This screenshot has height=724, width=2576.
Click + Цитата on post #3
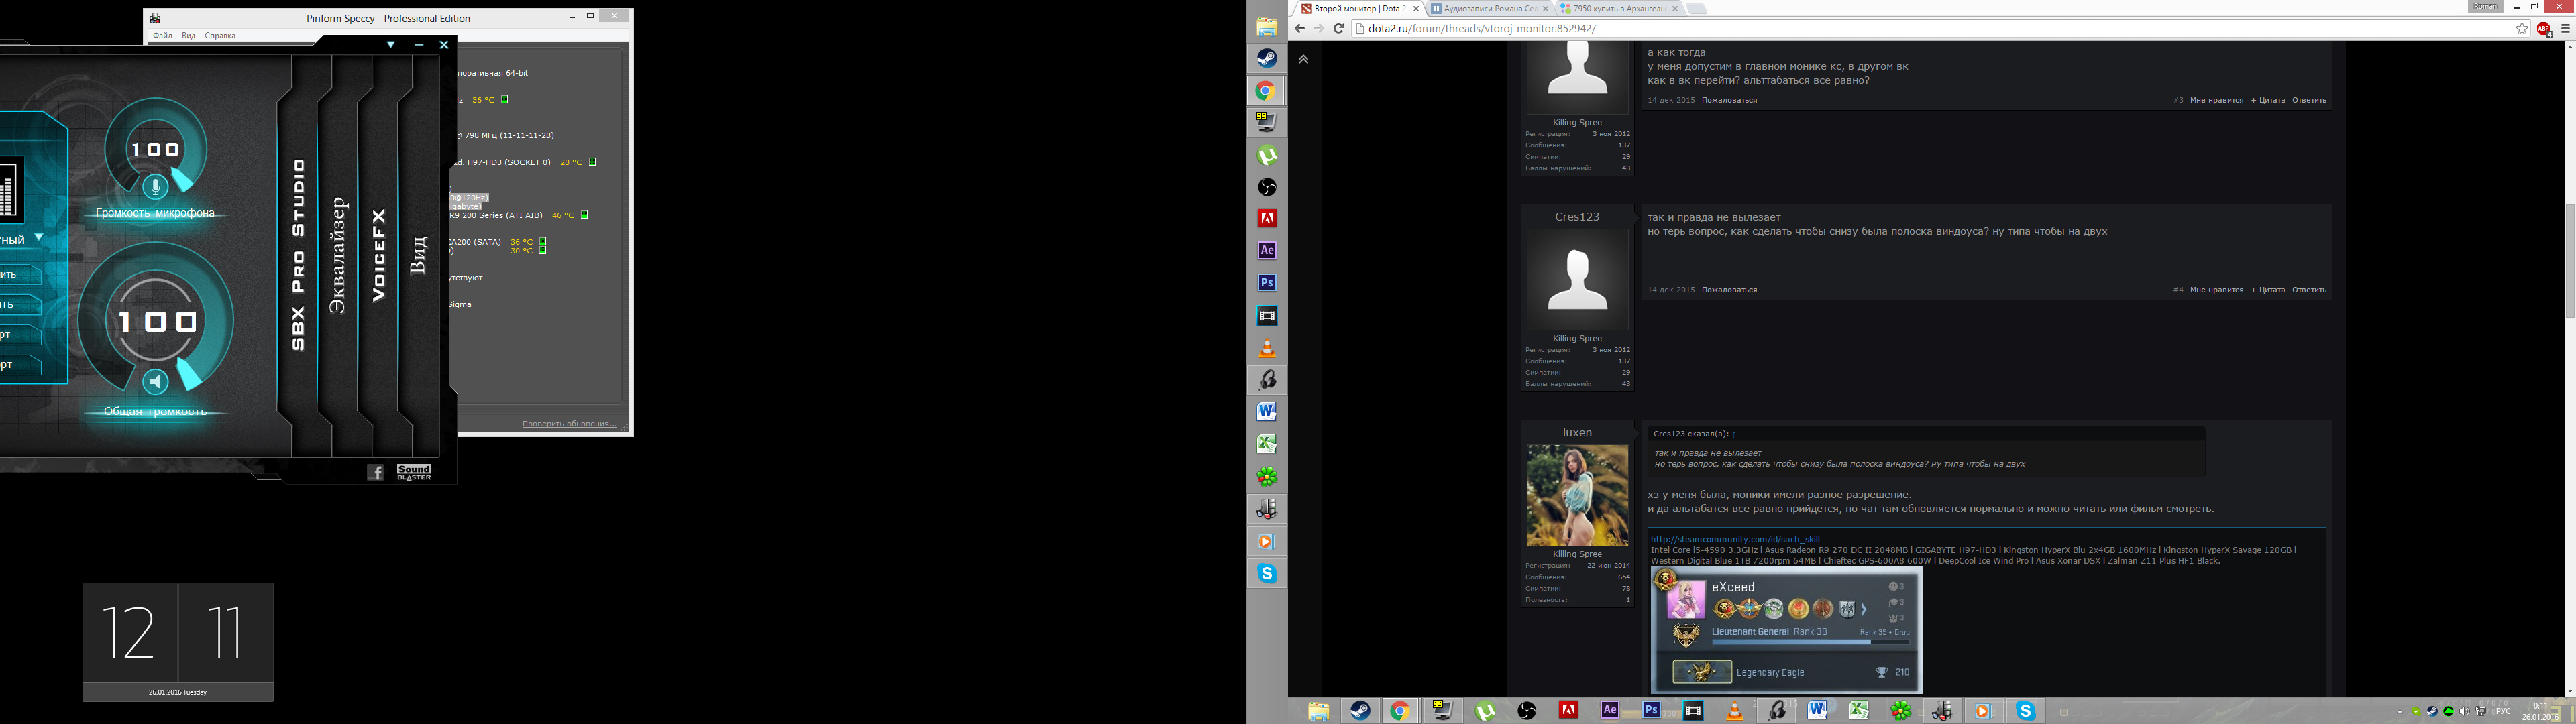[2268, 100]
